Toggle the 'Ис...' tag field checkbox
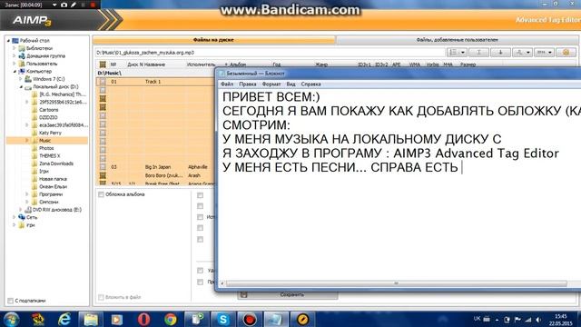The width and height of the screenshot is (581, 327). click(x=200, y=217)
